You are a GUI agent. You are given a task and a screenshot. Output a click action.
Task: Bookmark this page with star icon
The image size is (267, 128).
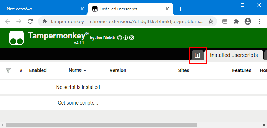click(211, 21)
